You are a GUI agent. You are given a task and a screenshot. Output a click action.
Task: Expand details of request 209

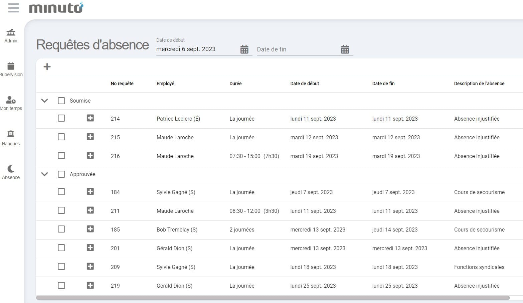tap(90, 266)
